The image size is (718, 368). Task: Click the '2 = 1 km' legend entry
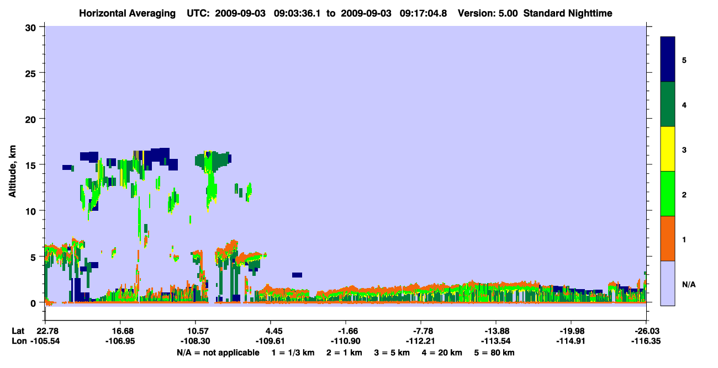point(345,353)
